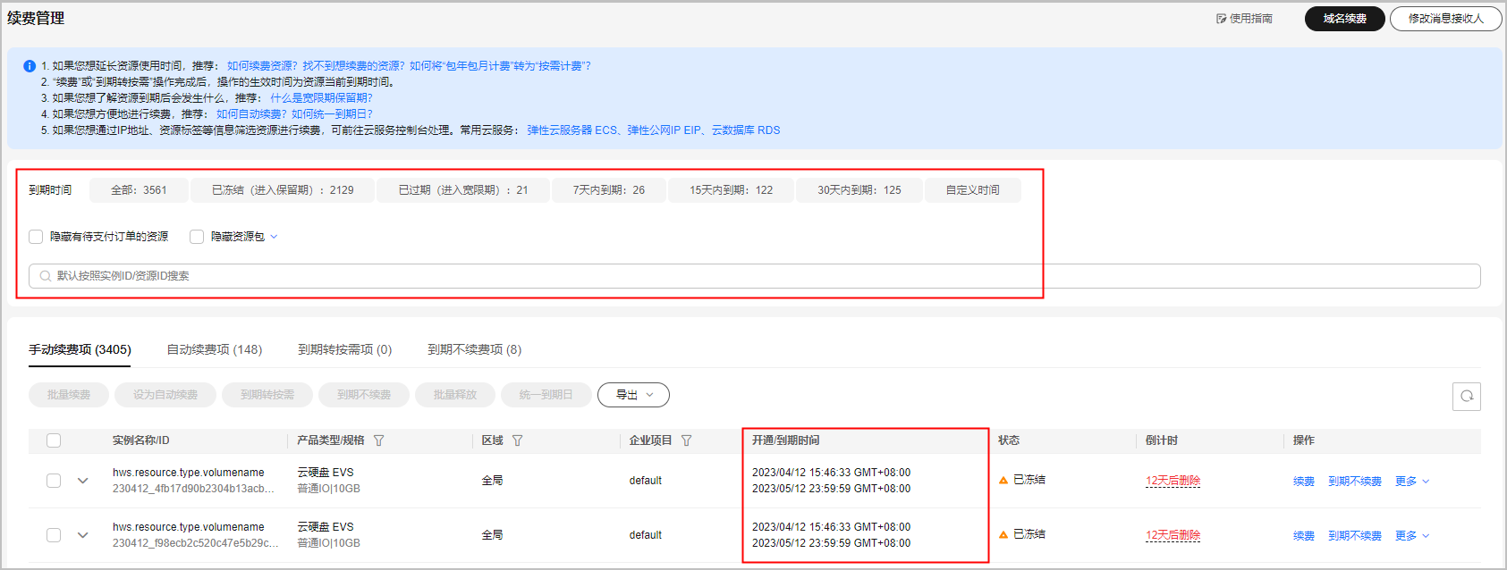
Task: Click the refresh icon above the table
Action: [x=1466, y=396]
